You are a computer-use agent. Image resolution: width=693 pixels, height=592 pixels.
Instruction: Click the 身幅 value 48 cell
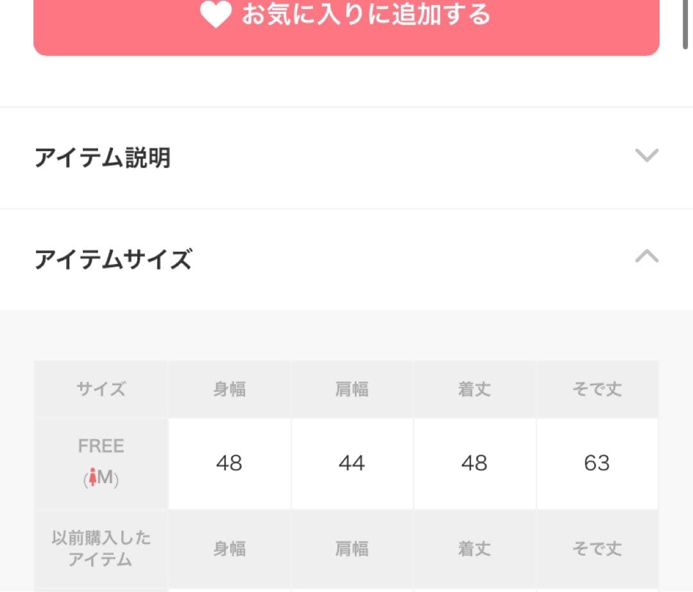point(229,463)
